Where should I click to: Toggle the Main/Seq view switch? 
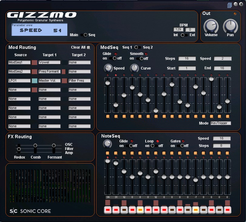(x=84, y=35)
